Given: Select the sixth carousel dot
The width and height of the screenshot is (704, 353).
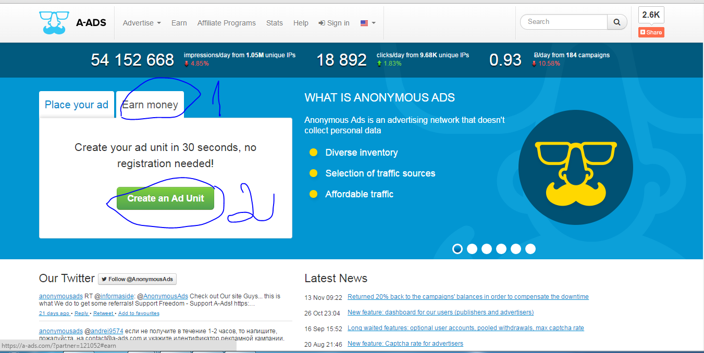Looking at the screenshot, I should (530, 249).
